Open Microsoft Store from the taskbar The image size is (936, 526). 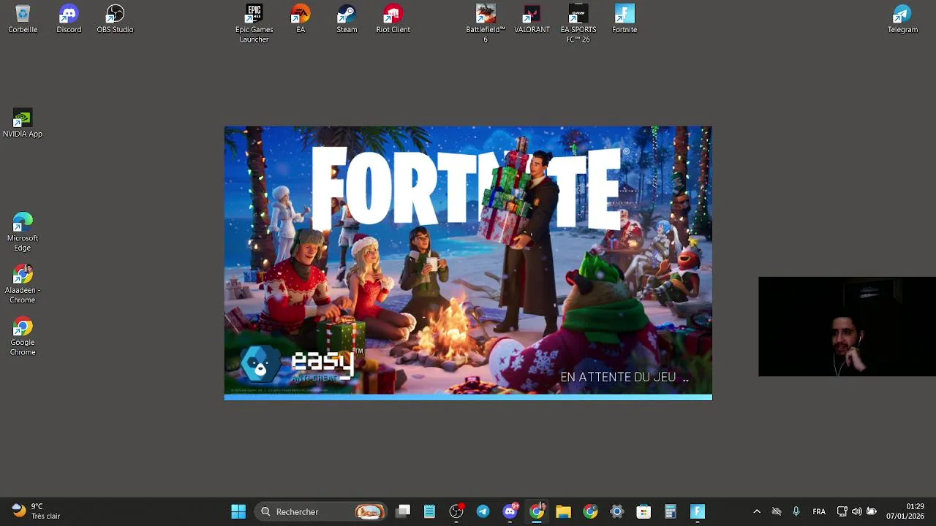[643, 511]
